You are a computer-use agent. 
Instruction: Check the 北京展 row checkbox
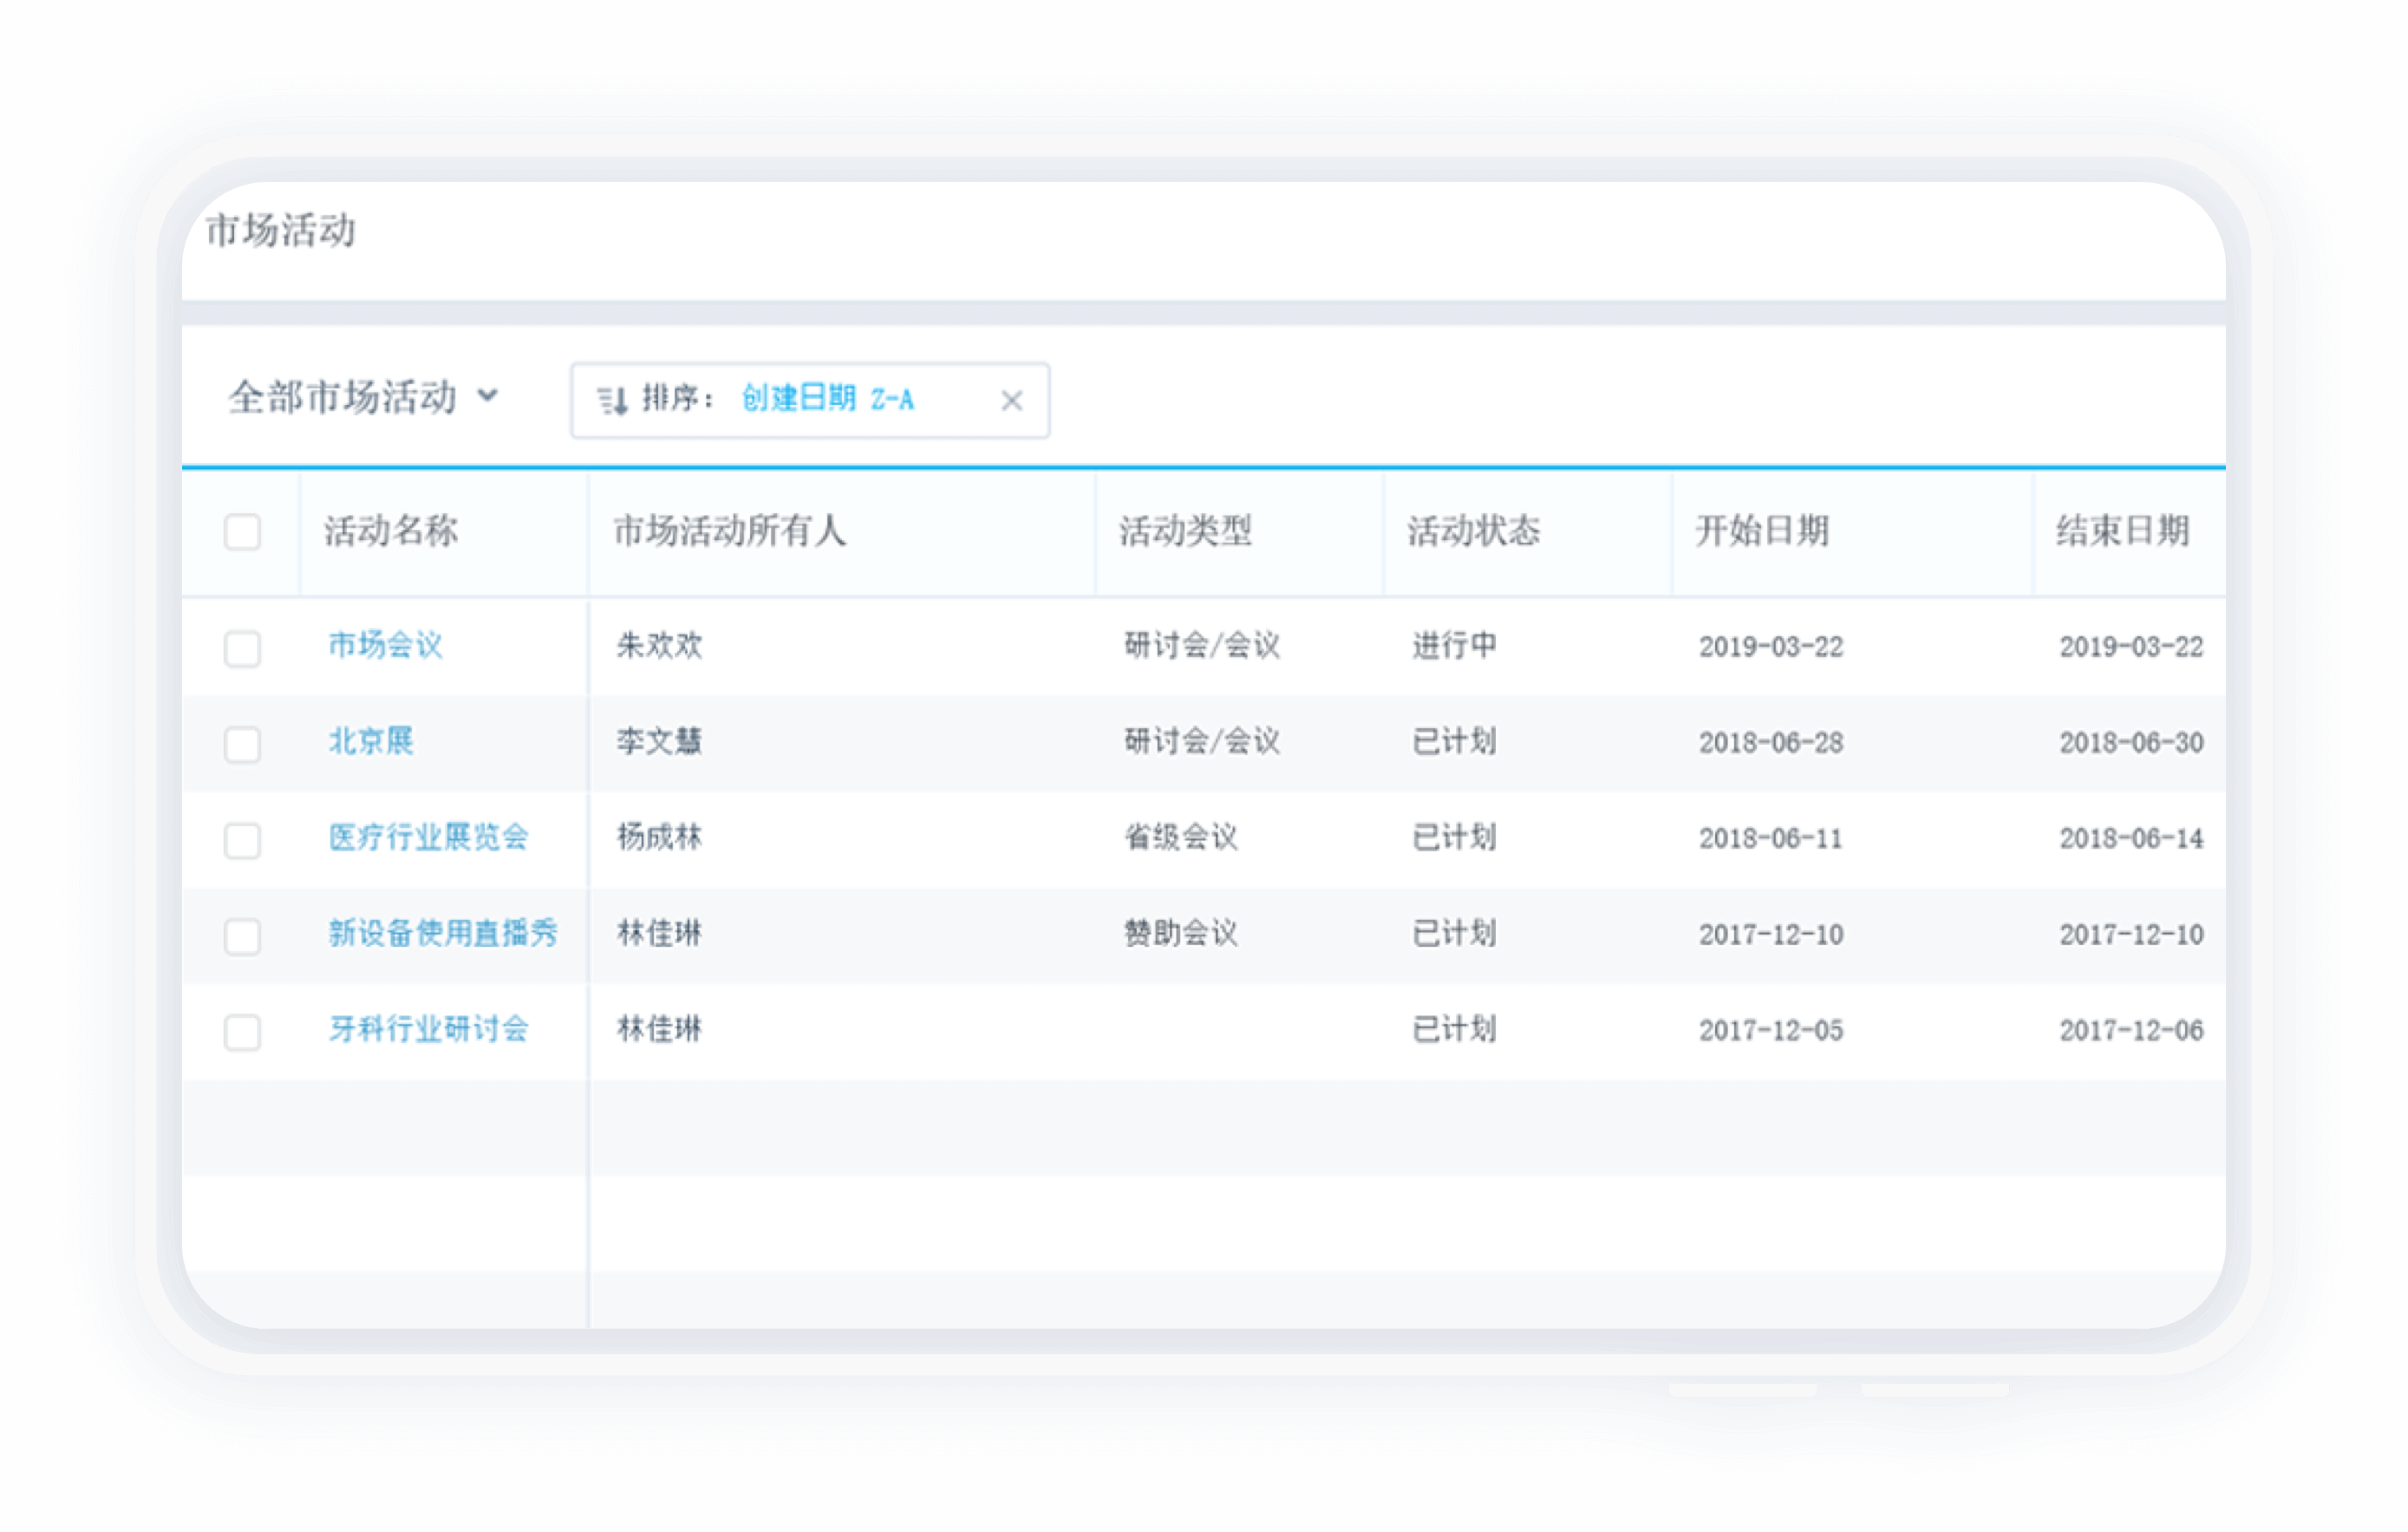click(x=242, y=744)
